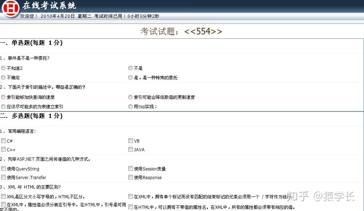Click the date text 2010年4月20日
This screenshot has width=364, height=211.
tap(57, 16)
